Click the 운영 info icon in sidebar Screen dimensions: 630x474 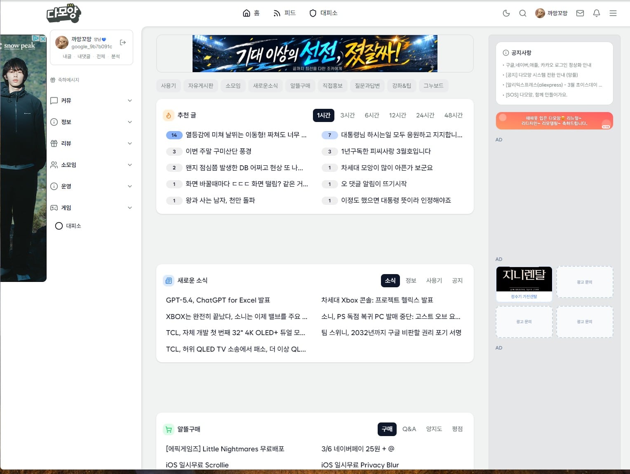(x=54, y=186)
